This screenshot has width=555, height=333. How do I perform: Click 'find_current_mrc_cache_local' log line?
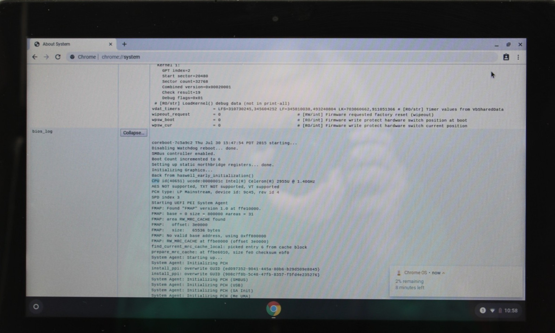[x=229, y=247]
